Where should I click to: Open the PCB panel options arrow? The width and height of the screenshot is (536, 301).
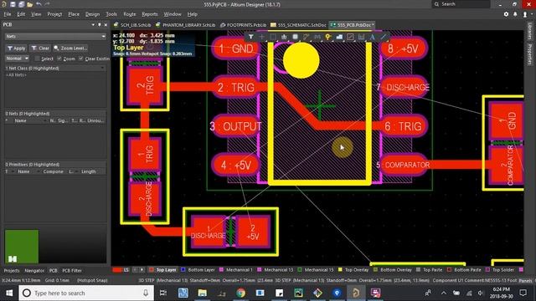click(93, 24)
